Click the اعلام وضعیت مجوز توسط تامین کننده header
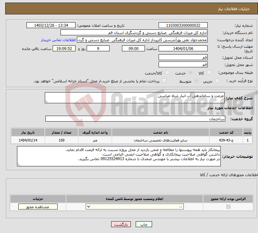258x233 pixels. pos(134,199)
